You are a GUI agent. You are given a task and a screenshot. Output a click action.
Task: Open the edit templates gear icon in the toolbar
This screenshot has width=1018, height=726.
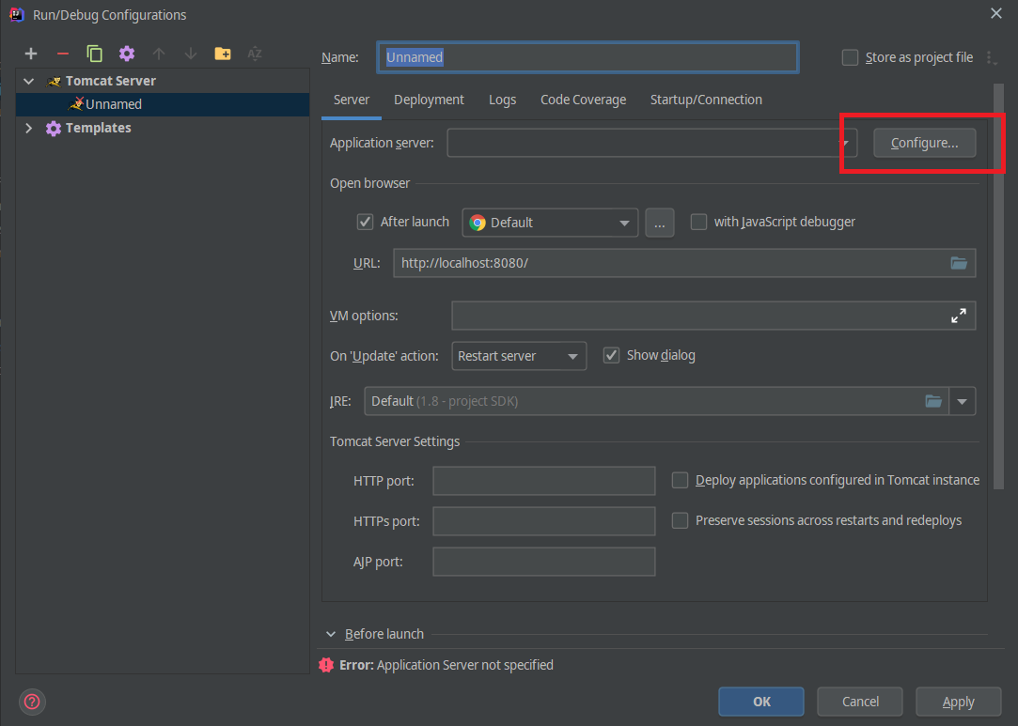127,54
